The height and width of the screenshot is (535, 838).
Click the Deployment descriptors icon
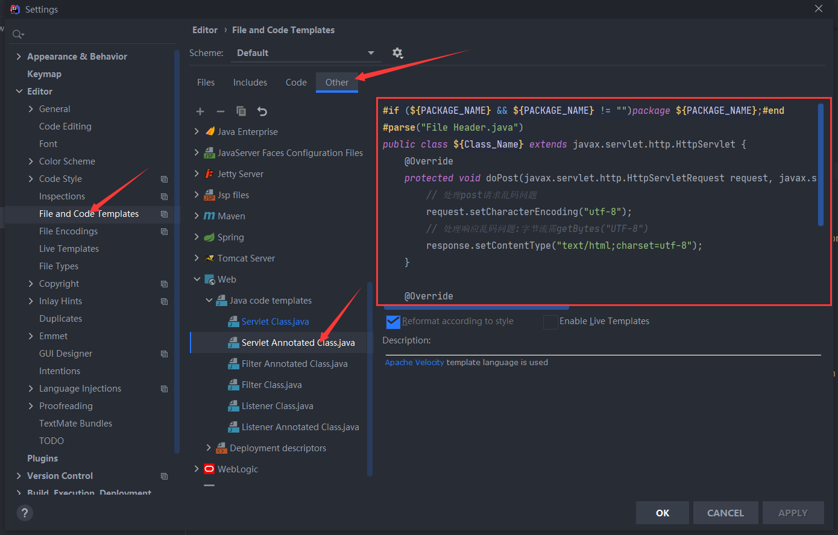click(x=221, y=448)
